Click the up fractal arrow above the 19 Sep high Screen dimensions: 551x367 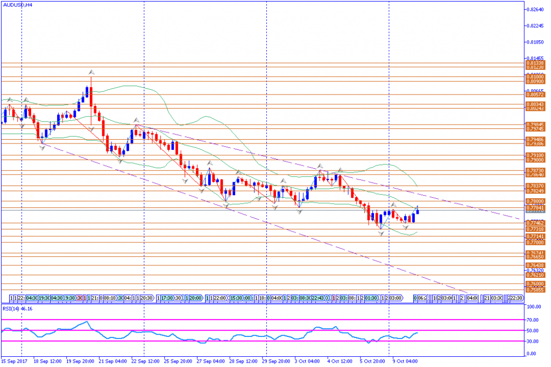tap(91, 71)
